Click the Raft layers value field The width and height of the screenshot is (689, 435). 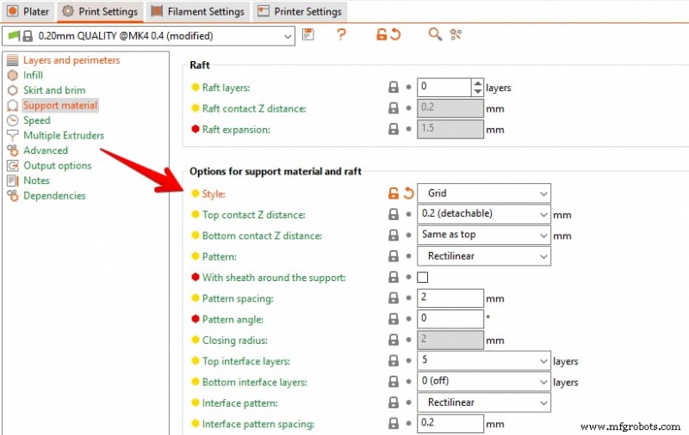tap(444, 88)
